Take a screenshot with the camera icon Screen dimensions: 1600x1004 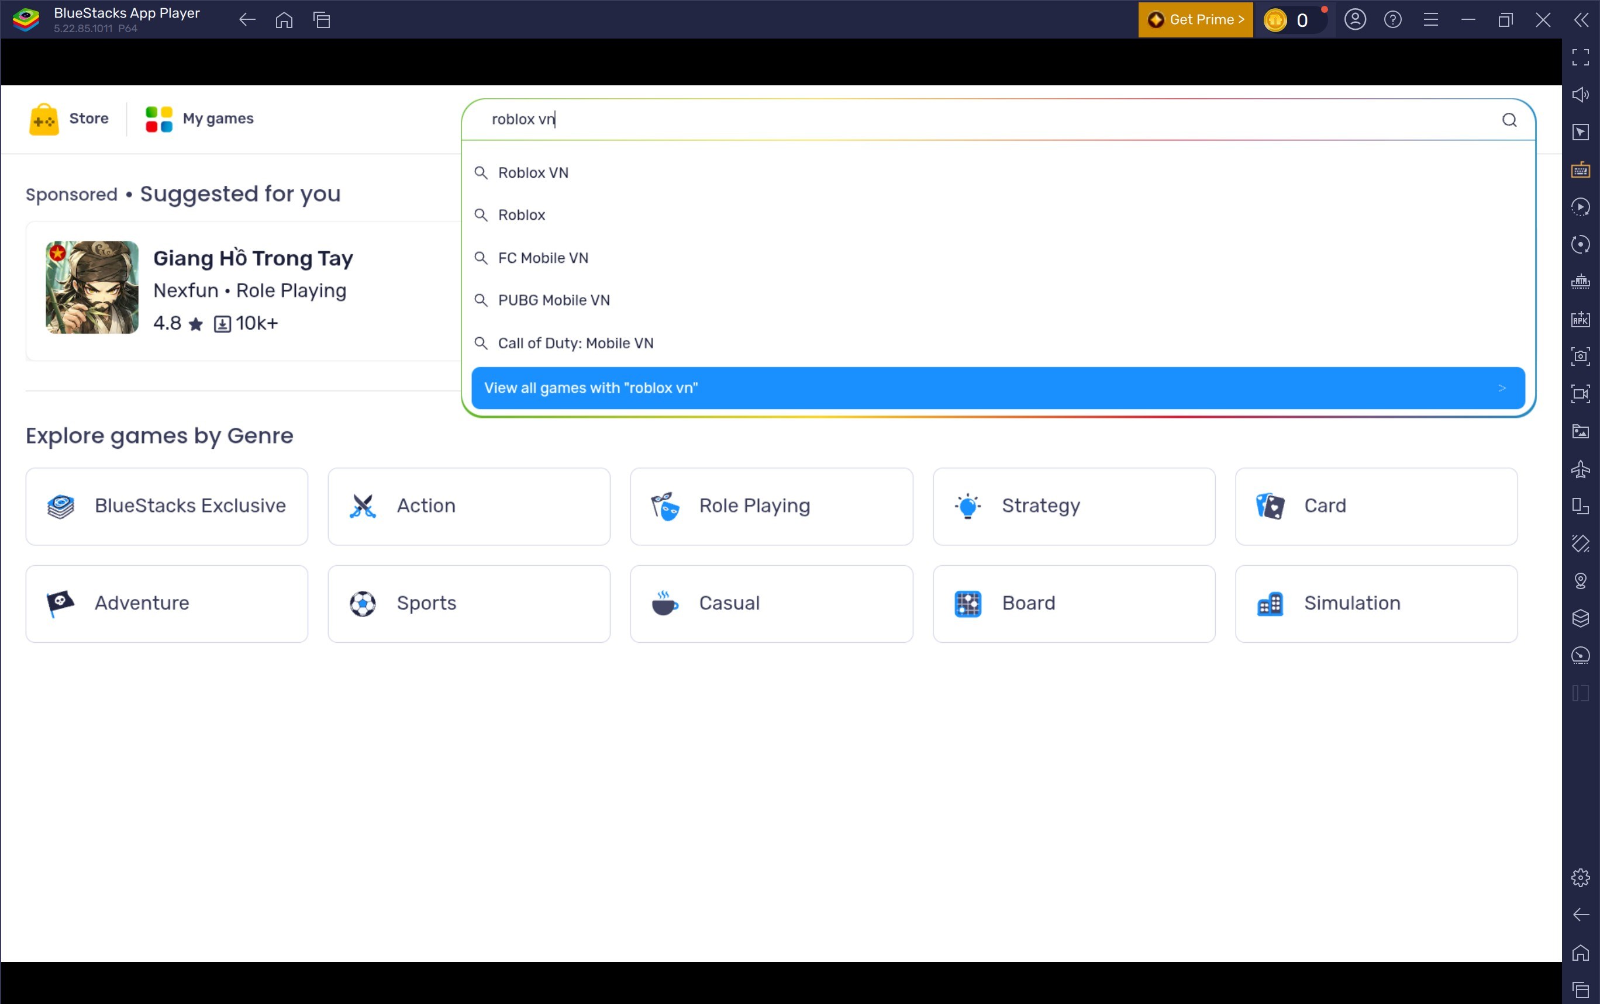[x=1581, y=356]
